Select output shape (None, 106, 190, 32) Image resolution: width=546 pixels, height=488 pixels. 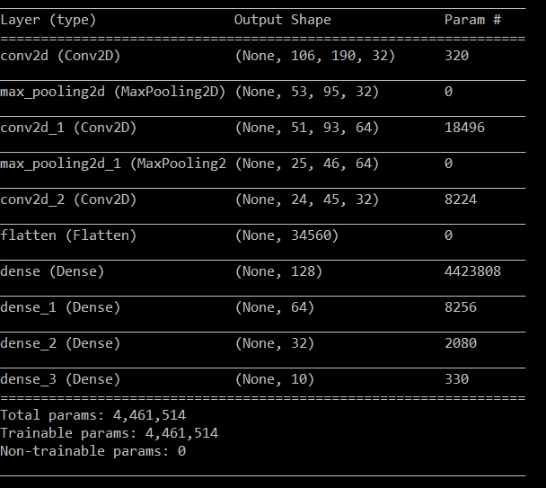315,56
